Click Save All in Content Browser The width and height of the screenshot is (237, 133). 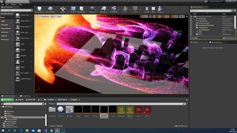point(30,100)
